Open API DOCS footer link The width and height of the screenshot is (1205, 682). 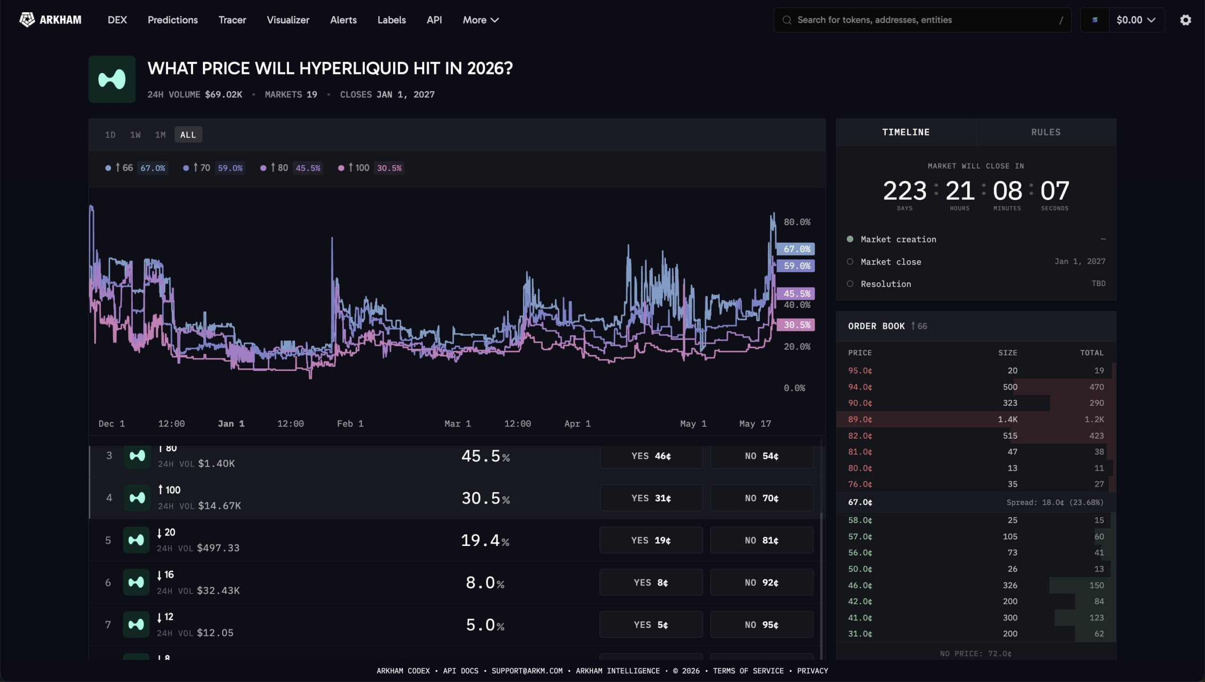460,671
